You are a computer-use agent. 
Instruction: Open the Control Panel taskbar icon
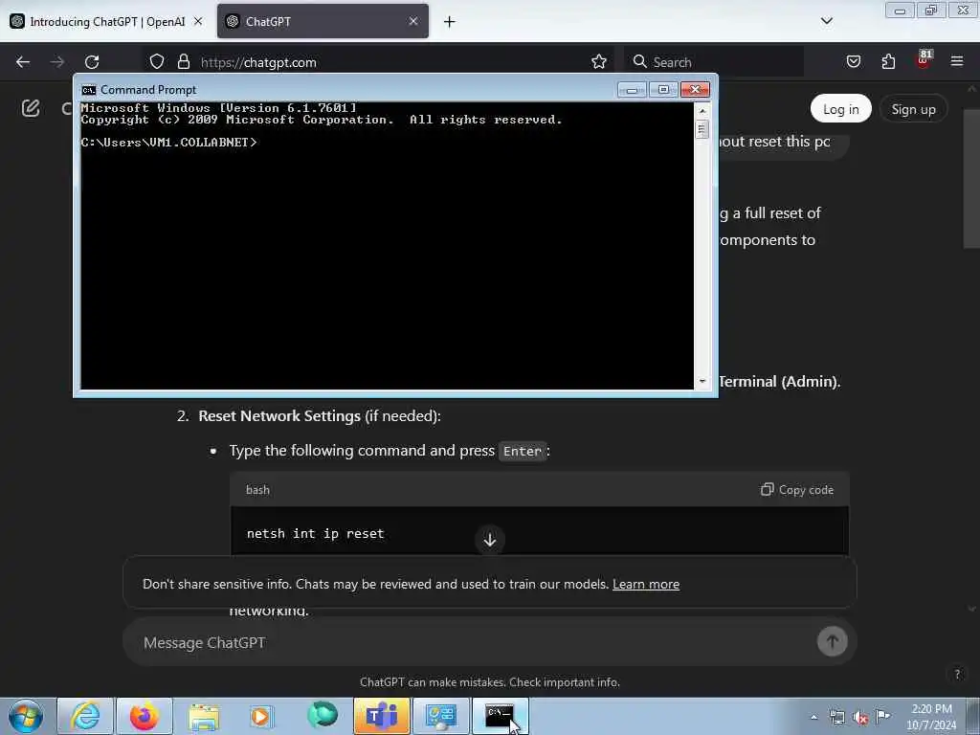point(440,716)
